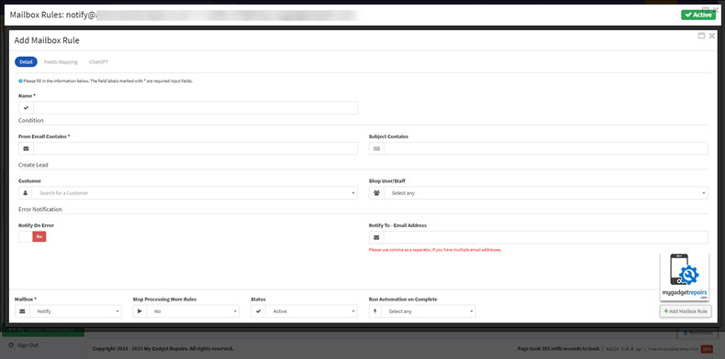Click the info icon before instructions text
Viewport: 725px width, 359px height.
point(20,81)
